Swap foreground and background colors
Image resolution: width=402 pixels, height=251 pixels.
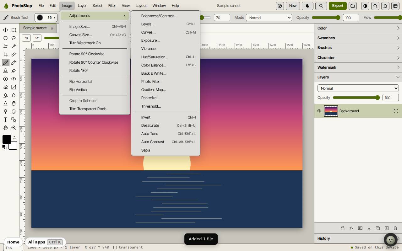(14, 137)
